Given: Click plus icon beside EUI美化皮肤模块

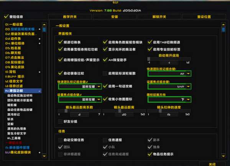Looking at the screenshot, I should pos(39,153).
